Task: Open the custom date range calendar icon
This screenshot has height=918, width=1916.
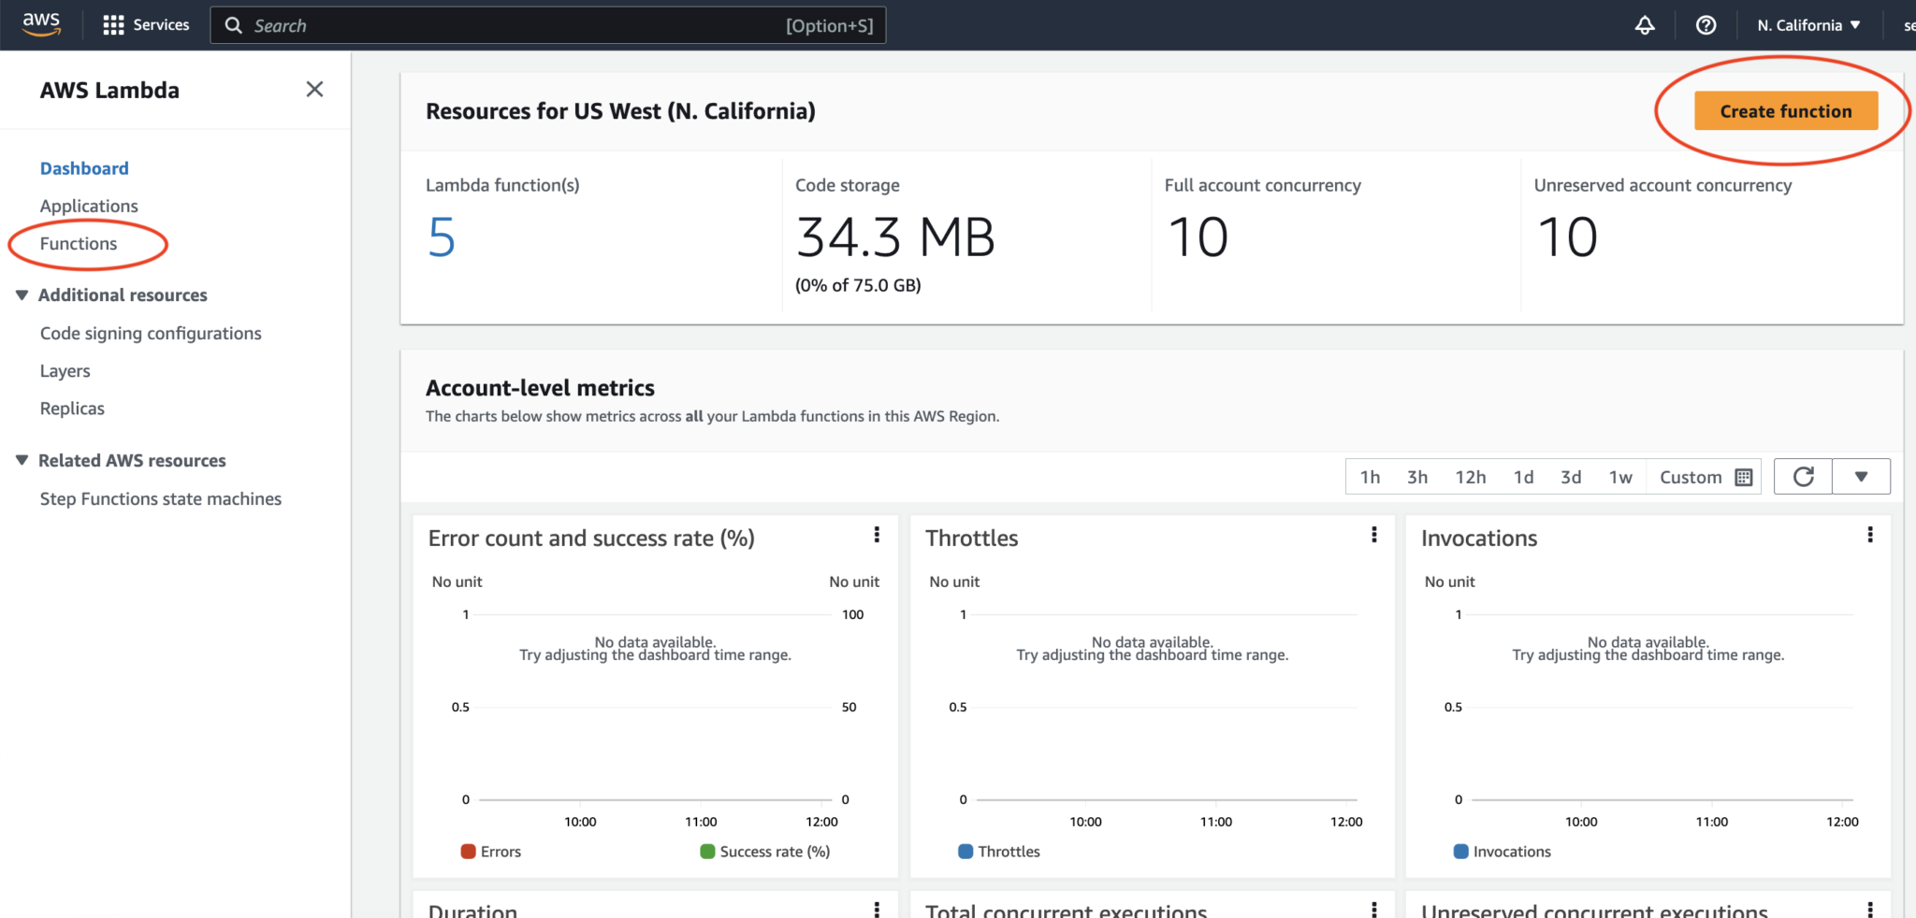Action: (1742, 477)
